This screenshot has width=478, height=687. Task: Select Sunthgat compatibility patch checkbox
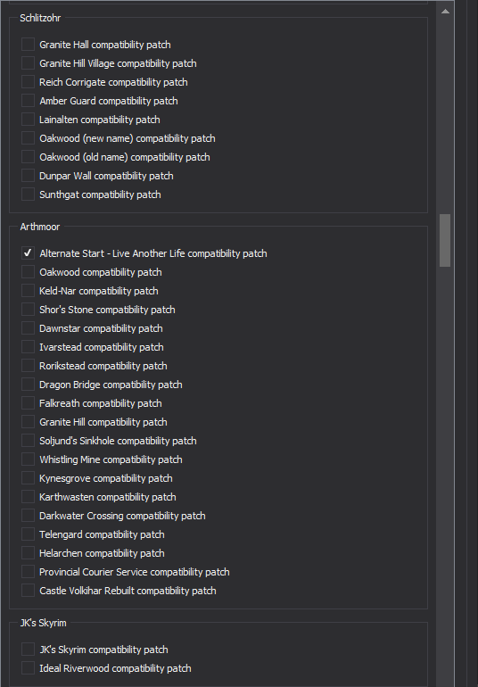pos(28,195)
